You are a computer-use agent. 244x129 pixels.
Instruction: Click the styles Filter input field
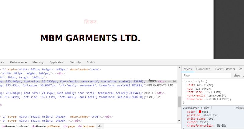[207, 76]
